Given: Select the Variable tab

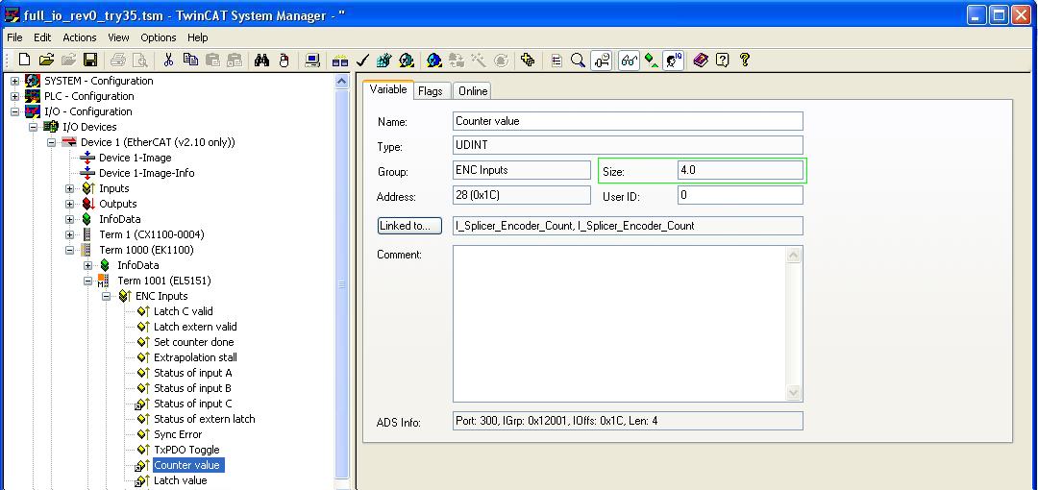Looking at the screenshot, I should (x=388, y=89).
